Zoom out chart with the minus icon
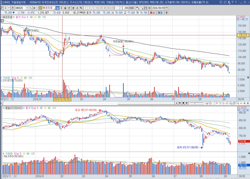 click(241, 103)
